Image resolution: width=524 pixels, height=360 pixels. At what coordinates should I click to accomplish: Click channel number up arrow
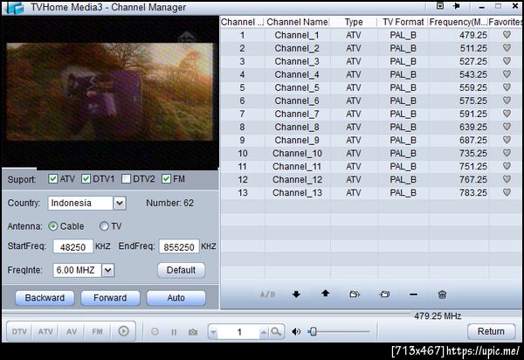tap(264, 332)
